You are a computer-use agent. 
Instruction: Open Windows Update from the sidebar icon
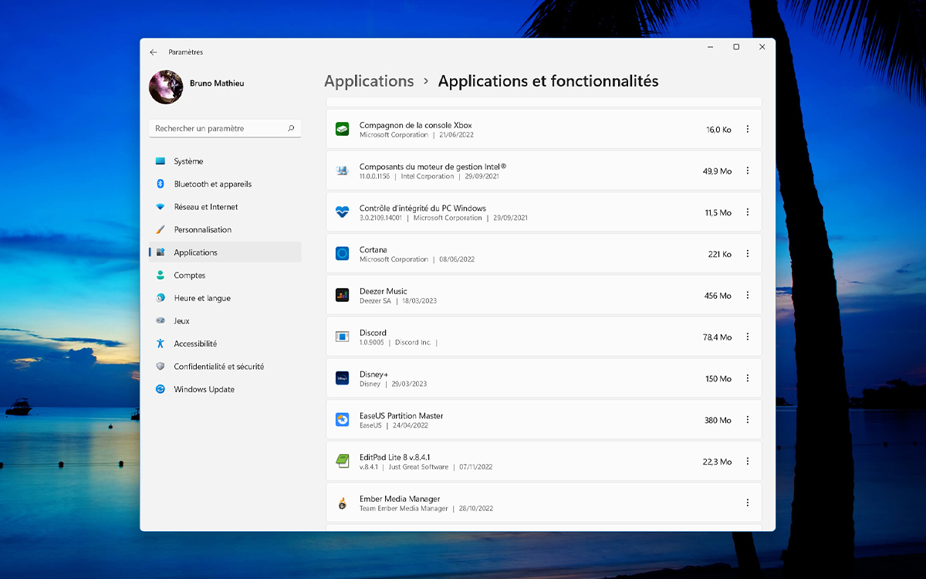click(x=162, y=389)
